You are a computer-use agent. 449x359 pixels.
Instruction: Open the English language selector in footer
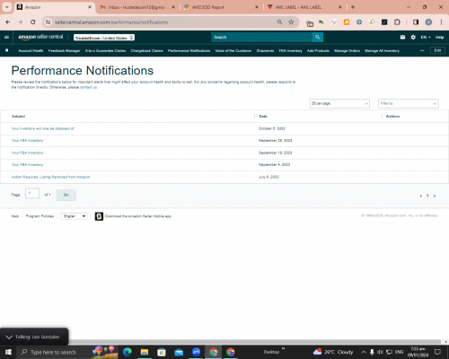74,216
